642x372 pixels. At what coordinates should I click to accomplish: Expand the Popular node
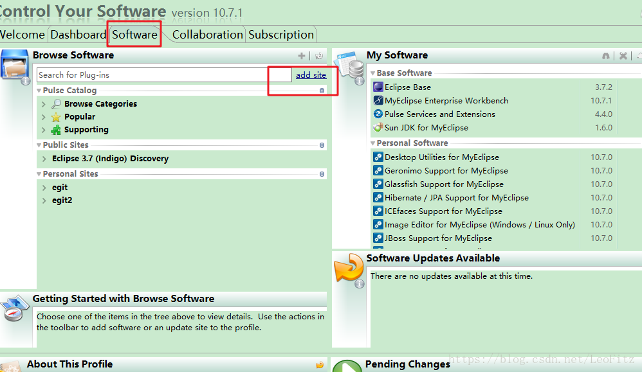click(x=44, y=117)
